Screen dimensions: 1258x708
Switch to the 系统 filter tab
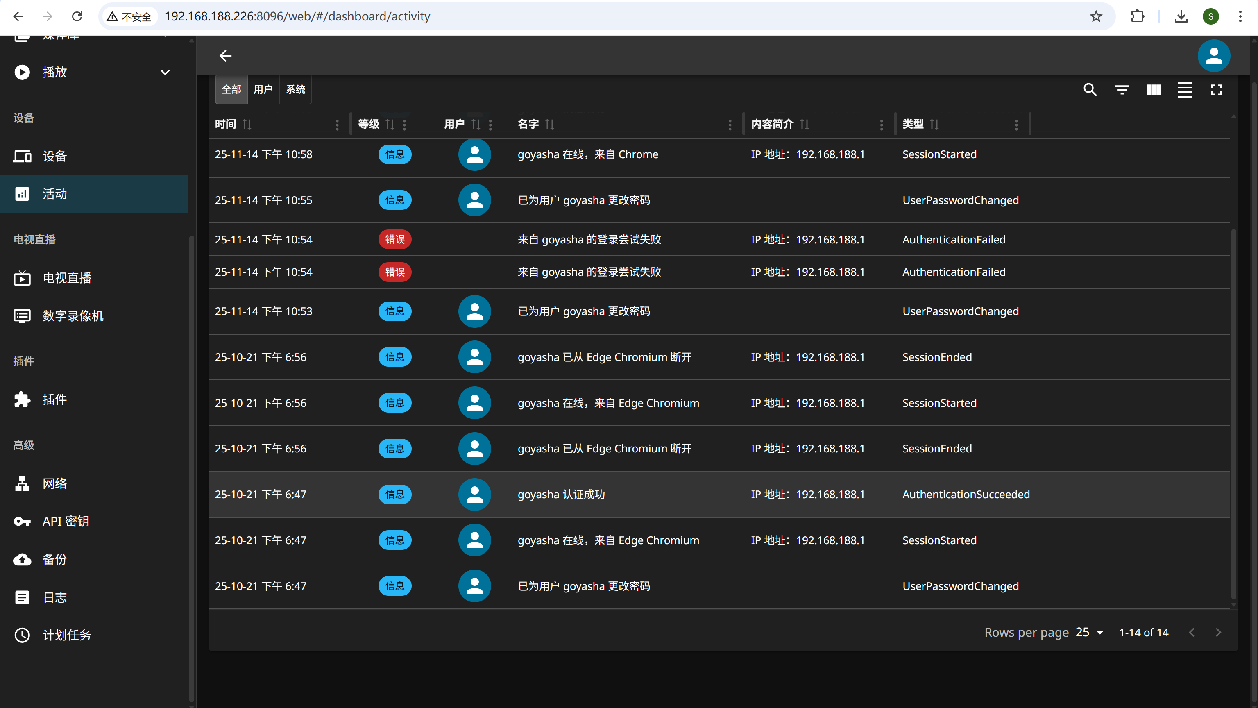[295, 90]
